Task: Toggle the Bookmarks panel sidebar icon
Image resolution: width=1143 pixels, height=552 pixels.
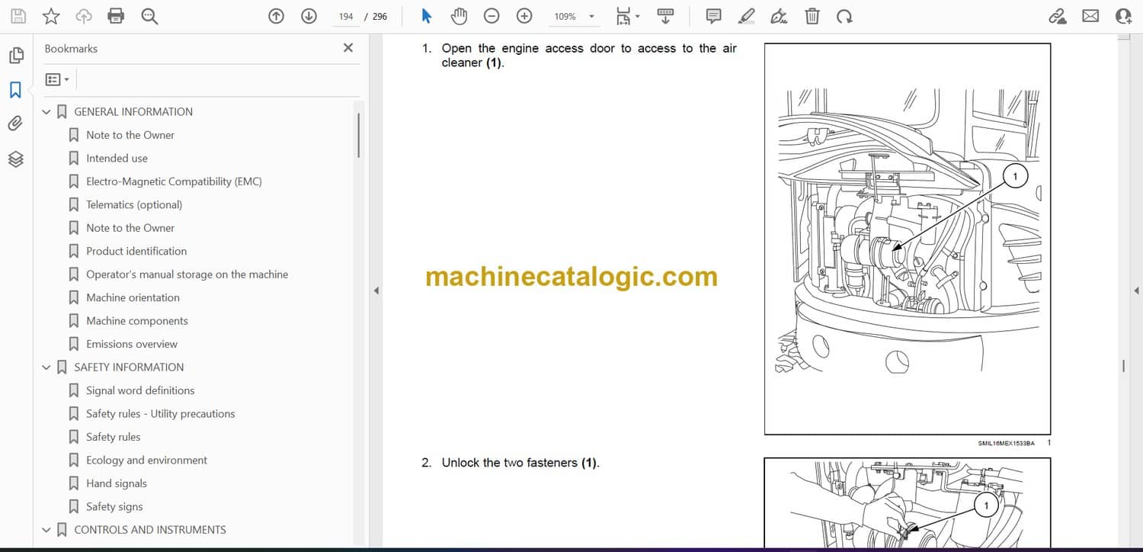Action: (15, 90)
